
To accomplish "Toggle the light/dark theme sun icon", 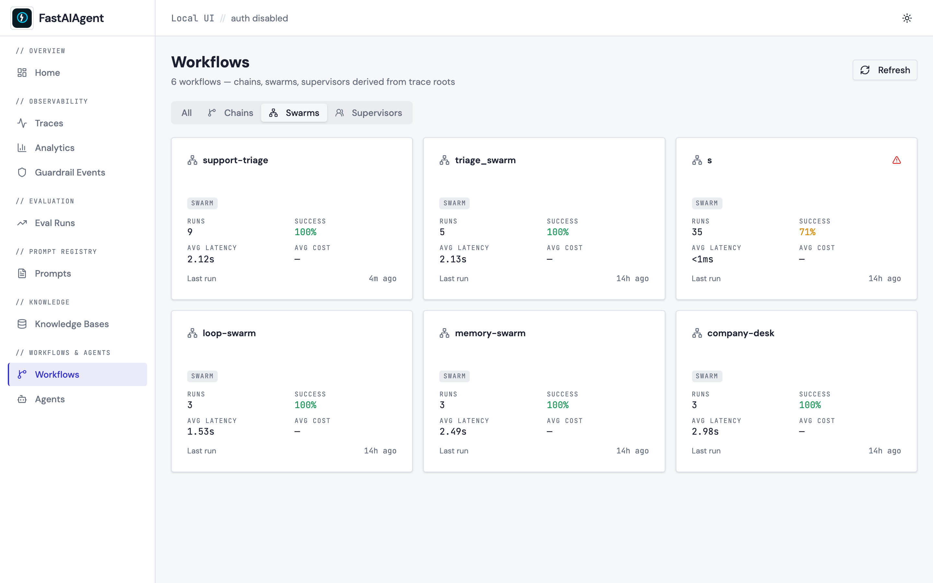I will [907, 18].
